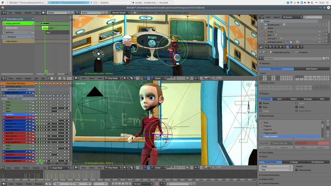Open World properties tab icon
This screenshot has width=331, height=186.
coord(277,47)
